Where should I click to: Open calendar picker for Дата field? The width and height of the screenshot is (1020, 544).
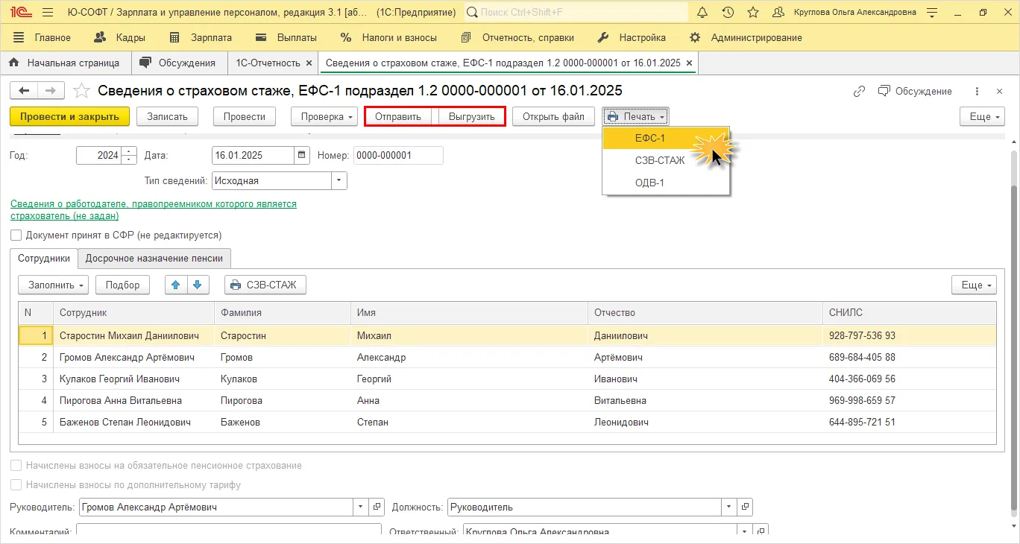(x=302, y=155)
